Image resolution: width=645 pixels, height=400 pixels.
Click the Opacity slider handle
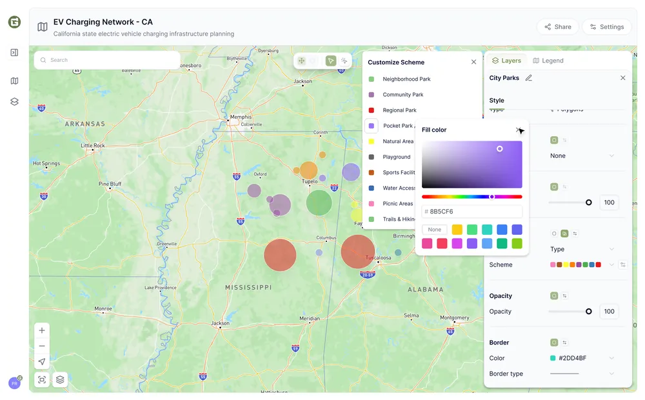[x=589, y=312]
